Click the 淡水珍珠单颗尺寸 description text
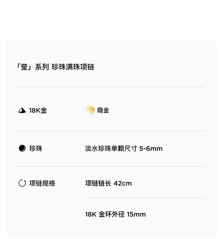 (x=111, y=148)
